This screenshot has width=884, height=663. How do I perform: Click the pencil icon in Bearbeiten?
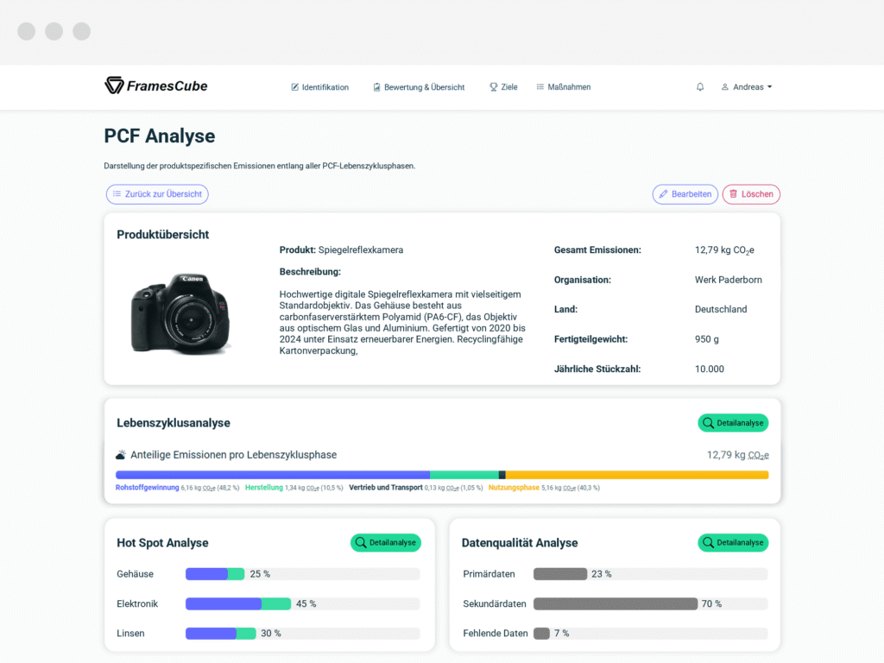(664, 194)
